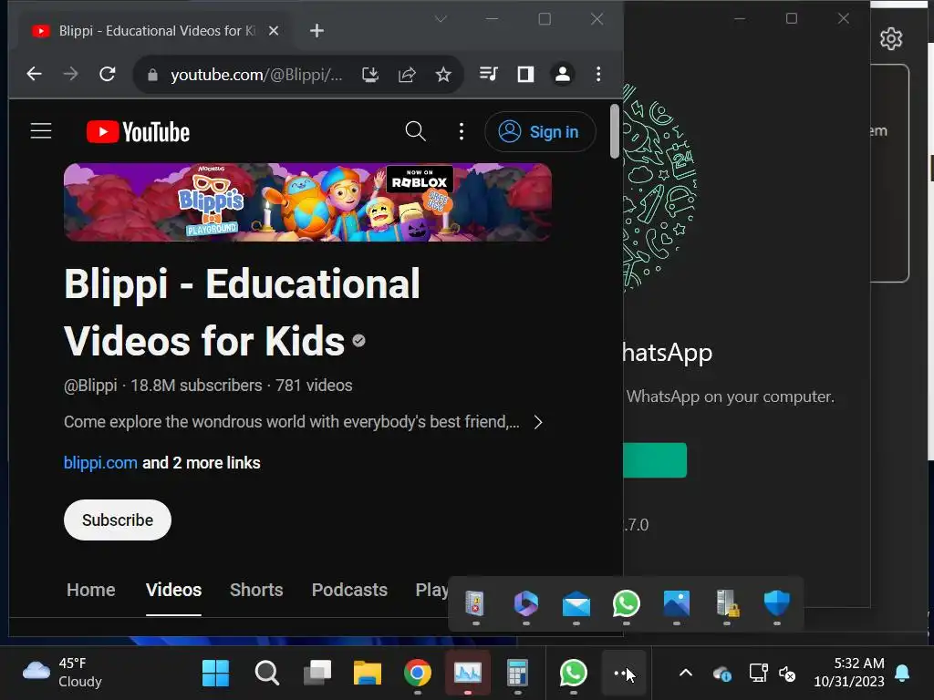The width and height of the screenshot is (934, 700).
Task: Click the address bar URL
Action: coord(256,75)
